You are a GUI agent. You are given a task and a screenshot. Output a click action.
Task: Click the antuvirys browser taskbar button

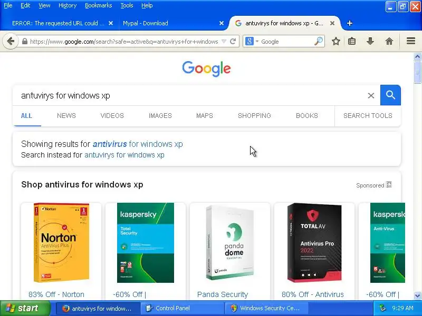pyautogui.click(x=98, y=308)
